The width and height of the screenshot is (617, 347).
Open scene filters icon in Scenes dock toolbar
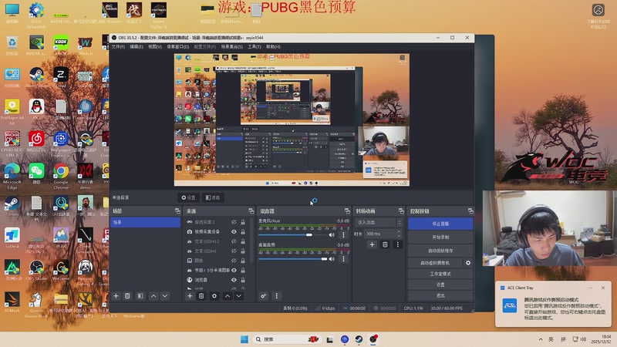[140, 296]
